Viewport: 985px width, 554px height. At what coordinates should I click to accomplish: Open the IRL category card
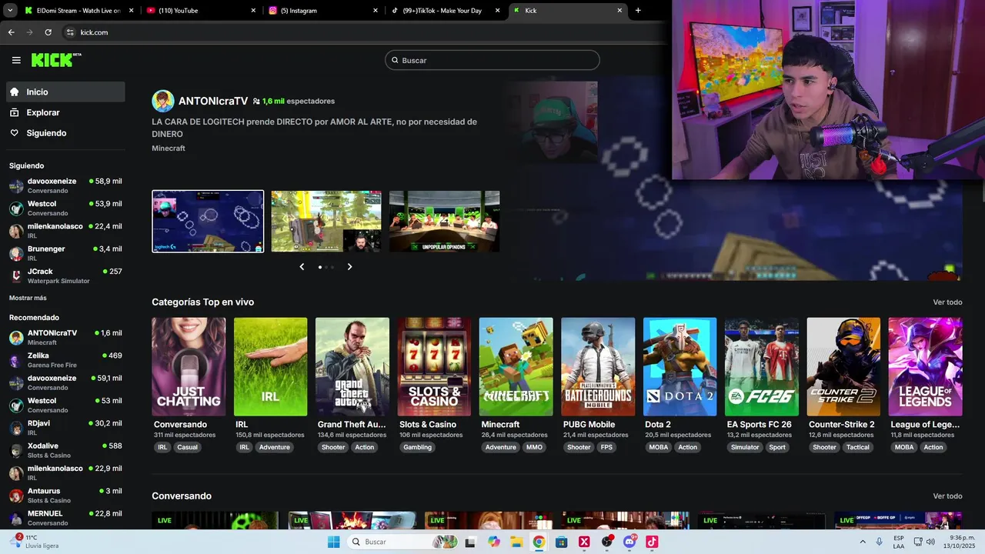tap(270, 366)
